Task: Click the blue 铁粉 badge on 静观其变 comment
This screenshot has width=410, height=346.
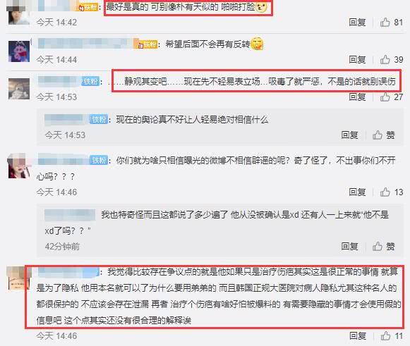Action: (90, 82)
